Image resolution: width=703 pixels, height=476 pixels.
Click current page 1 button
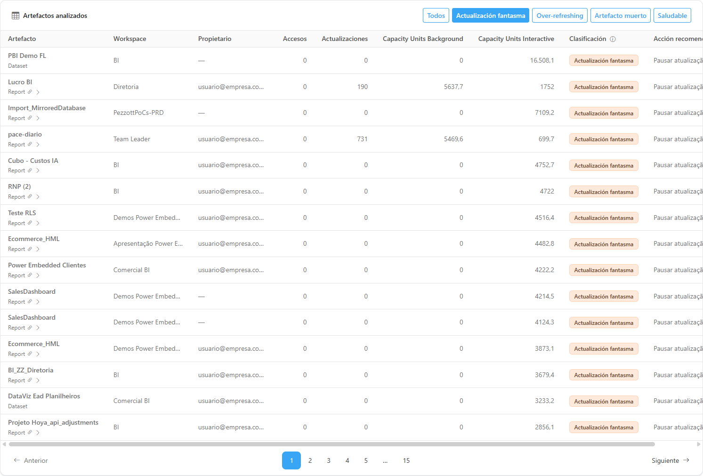coord(291,460)
